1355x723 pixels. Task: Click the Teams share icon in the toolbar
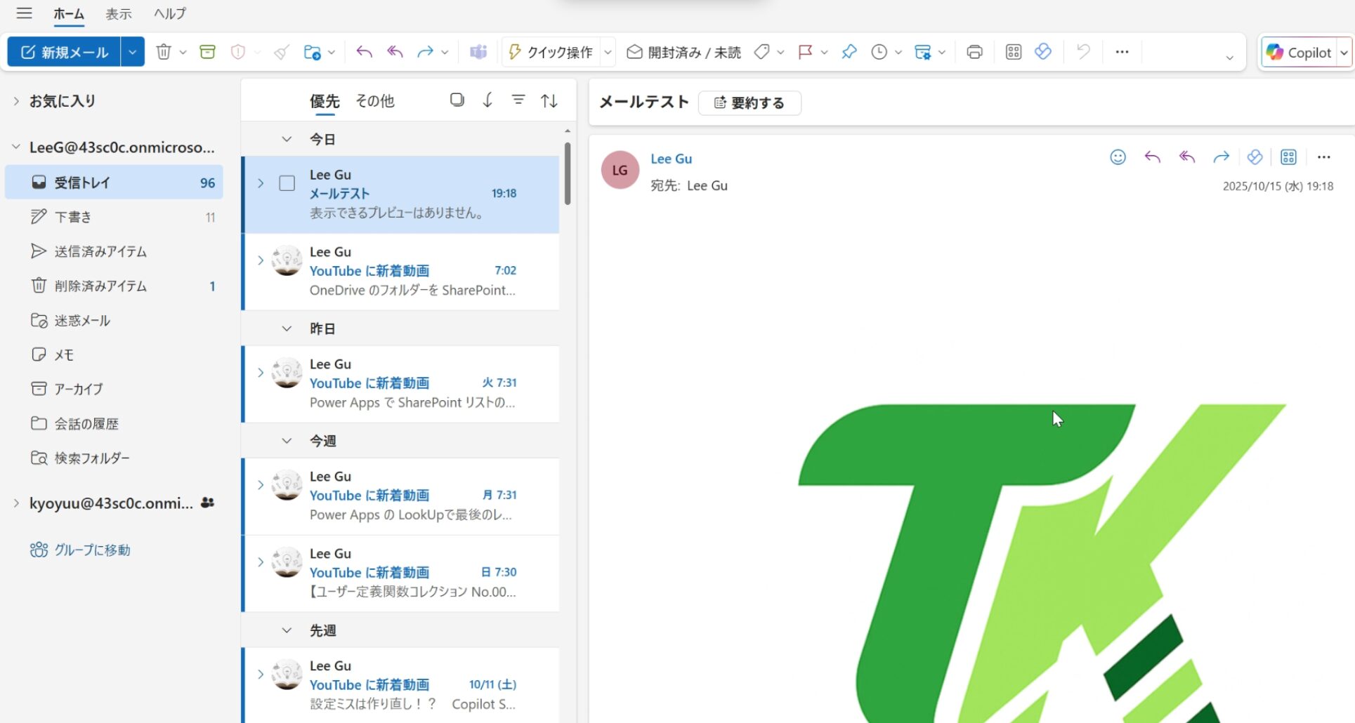(478, 52)
